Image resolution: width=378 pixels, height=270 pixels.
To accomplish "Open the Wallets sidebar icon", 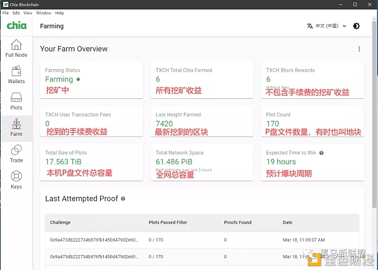I will 16,71.
